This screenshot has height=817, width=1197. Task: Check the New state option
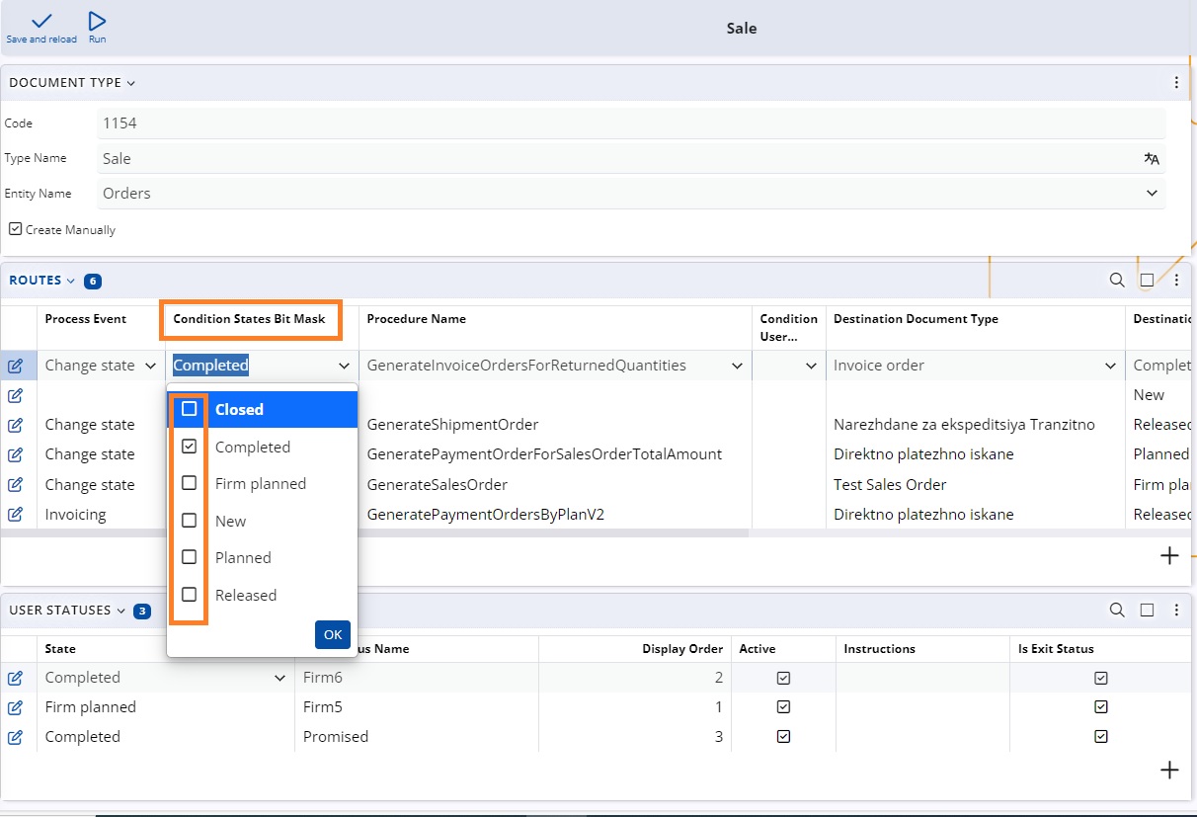click(190, 521)
